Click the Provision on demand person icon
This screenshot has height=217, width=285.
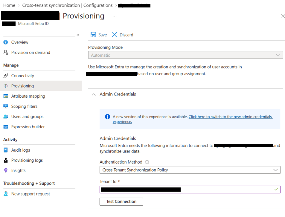6,53
